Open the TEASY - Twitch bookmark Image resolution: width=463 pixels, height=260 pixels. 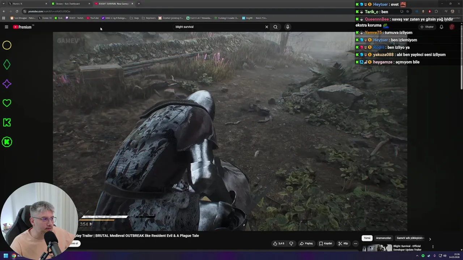pos(75,18)
